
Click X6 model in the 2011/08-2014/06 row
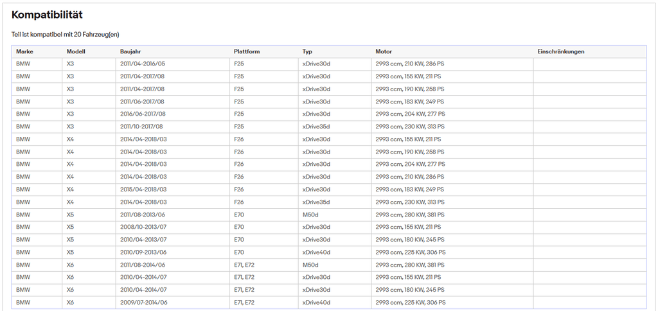pyautogui.click(x=70, y=265)
